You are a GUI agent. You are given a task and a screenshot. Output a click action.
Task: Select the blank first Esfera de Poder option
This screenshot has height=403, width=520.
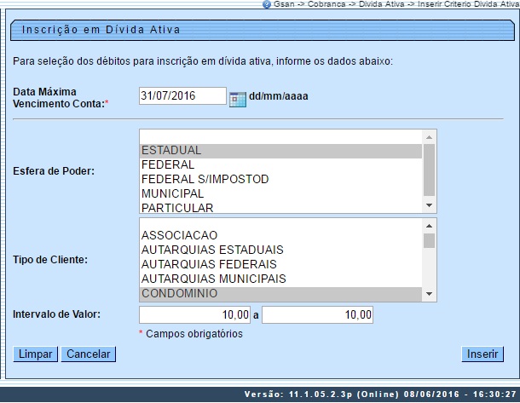(x=280, y=136)
